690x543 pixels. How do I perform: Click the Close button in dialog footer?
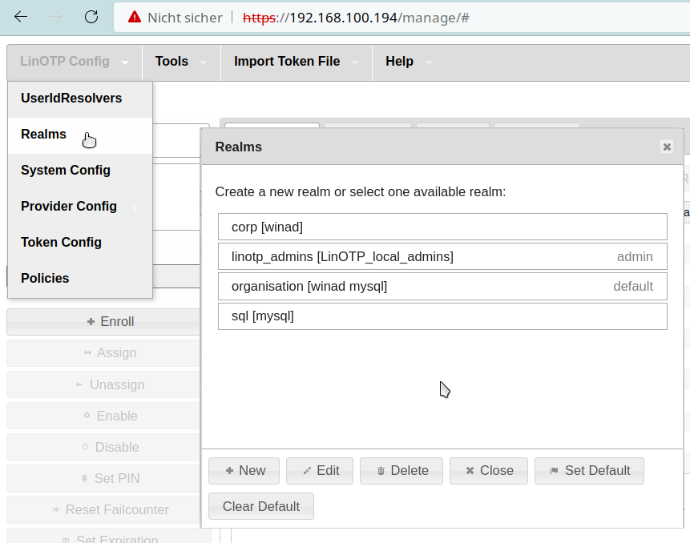pos(488,471)
